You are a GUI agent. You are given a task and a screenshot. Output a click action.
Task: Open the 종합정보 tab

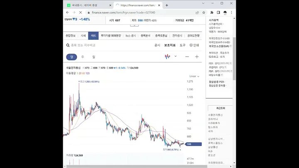(x=71, y=36)
